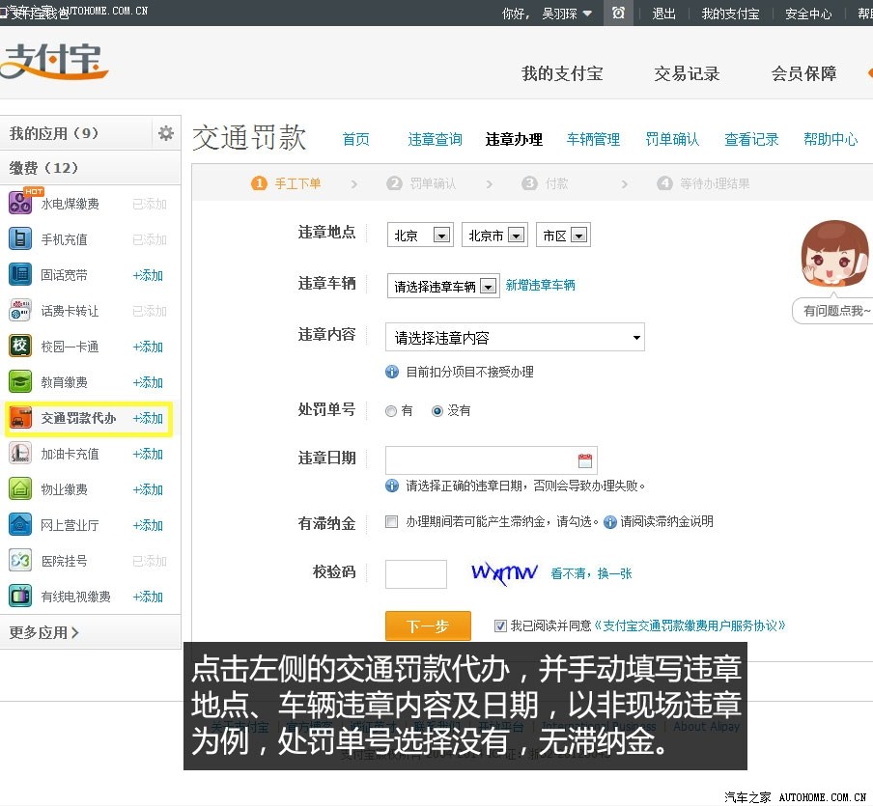Click the campus card (校园一卡通) icon
The image size is (873, 806).
pos(20,346)
